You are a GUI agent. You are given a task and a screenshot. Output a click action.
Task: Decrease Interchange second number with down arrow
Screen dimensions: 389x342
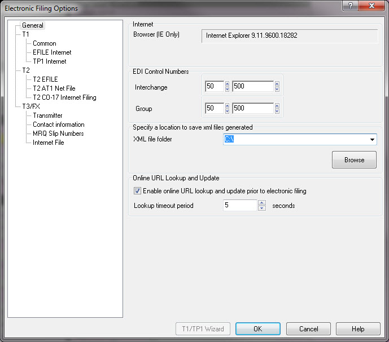[277, 89]
